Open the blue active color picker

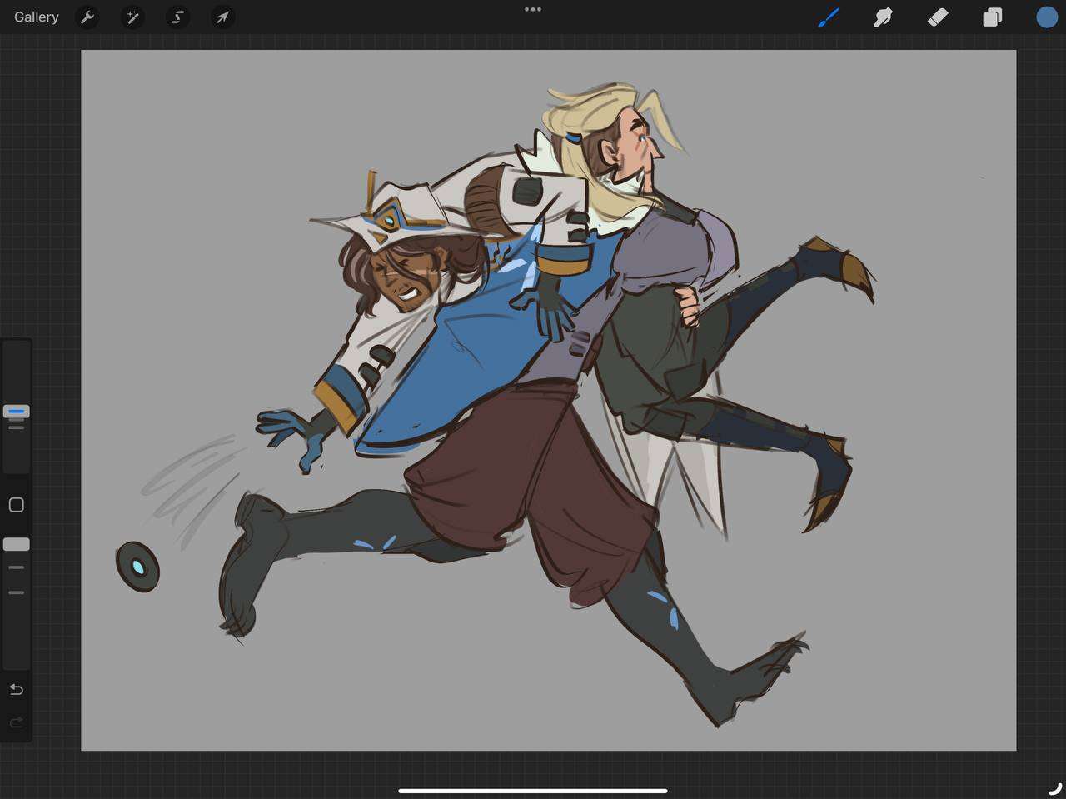1047,17
